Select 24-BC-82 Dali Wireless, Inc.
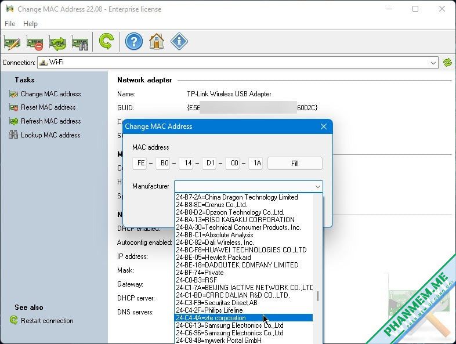Viewport: 456px width, 344px height. tap(244, 242)
